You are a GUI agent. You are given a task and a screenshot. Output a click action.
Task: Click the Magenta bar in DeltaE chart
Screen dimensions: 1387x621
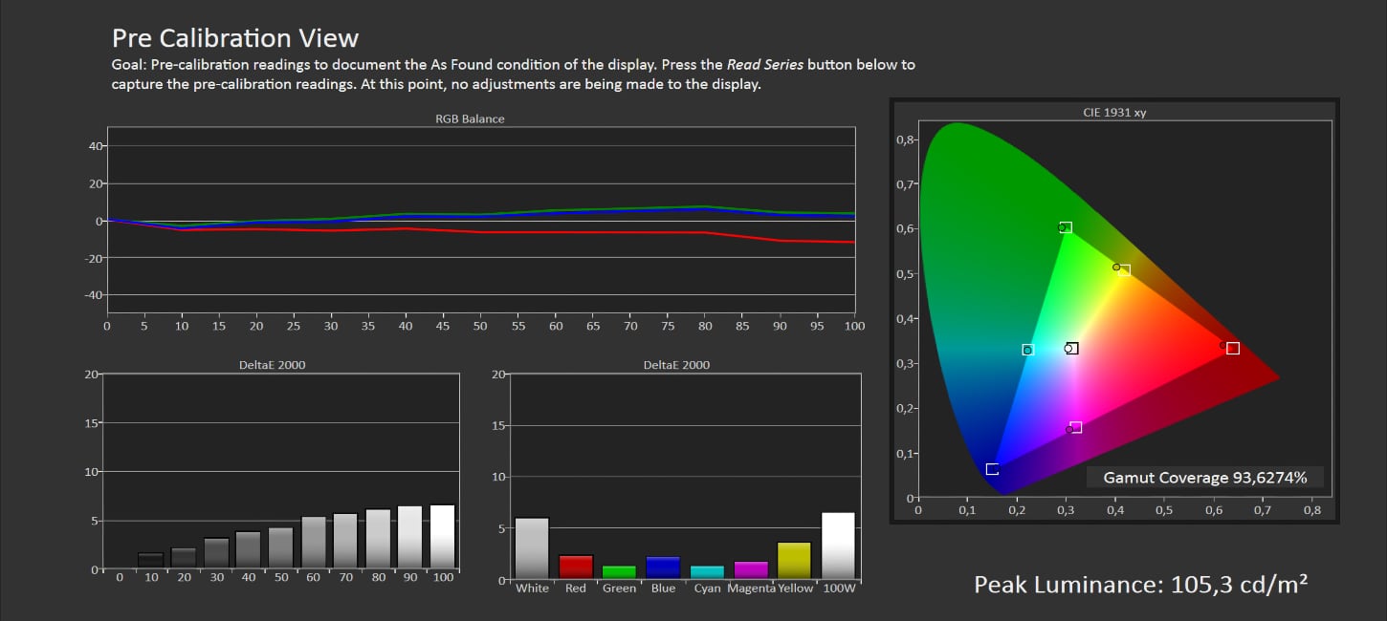[751, 569]
